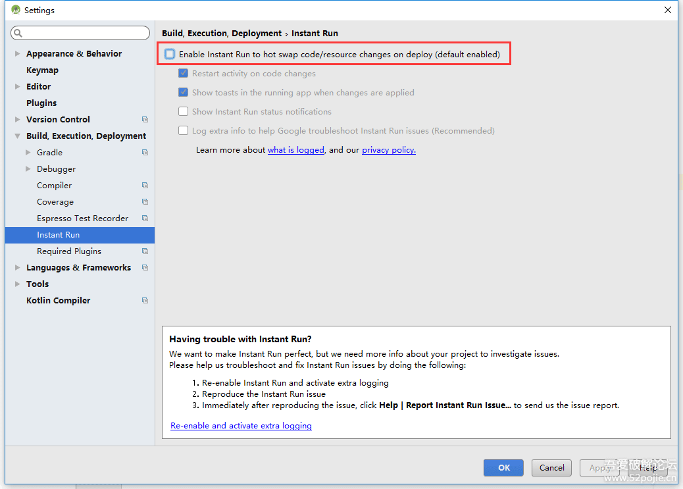Image resolution: width=683 pixels, height=489 pixels.
Task: Select Compiler settings item
Action: (x=54, y=185)
